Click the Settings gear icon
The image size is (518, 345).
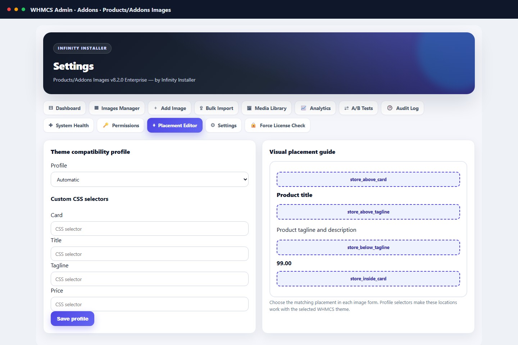pyautogui.click(x=213, y=125)
